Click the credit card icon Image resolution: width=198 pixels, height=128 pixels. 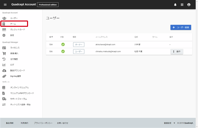[x=4, y=30]
